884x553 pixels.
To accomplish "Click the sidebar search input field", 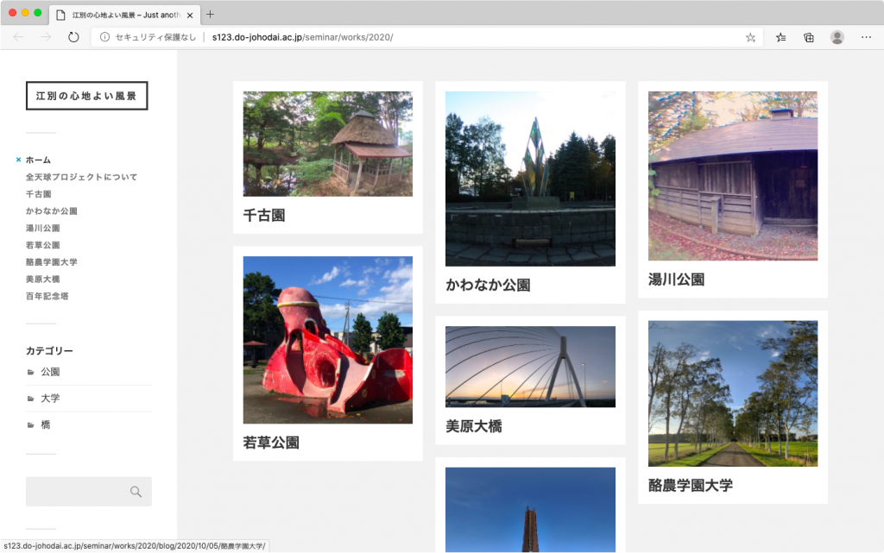I will pyautogui.click(x=78, y=492).
